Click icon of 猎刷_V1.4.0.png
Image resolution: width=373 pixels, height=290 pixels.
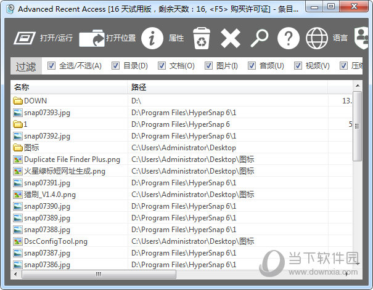click(18, 195)
